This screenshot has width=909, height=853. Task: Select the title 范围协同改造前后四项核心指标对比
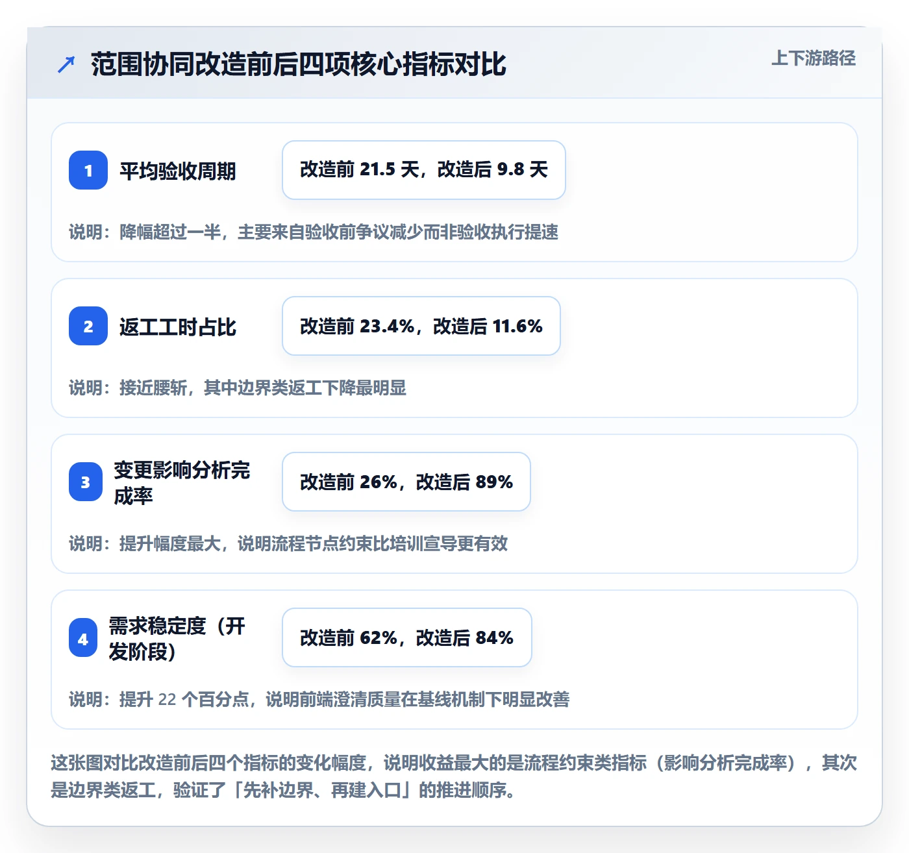click(x=299, y=64)
